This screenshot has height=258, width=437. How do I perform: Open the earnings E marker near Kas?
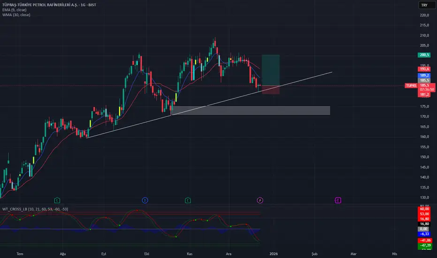tap(188, 200)
